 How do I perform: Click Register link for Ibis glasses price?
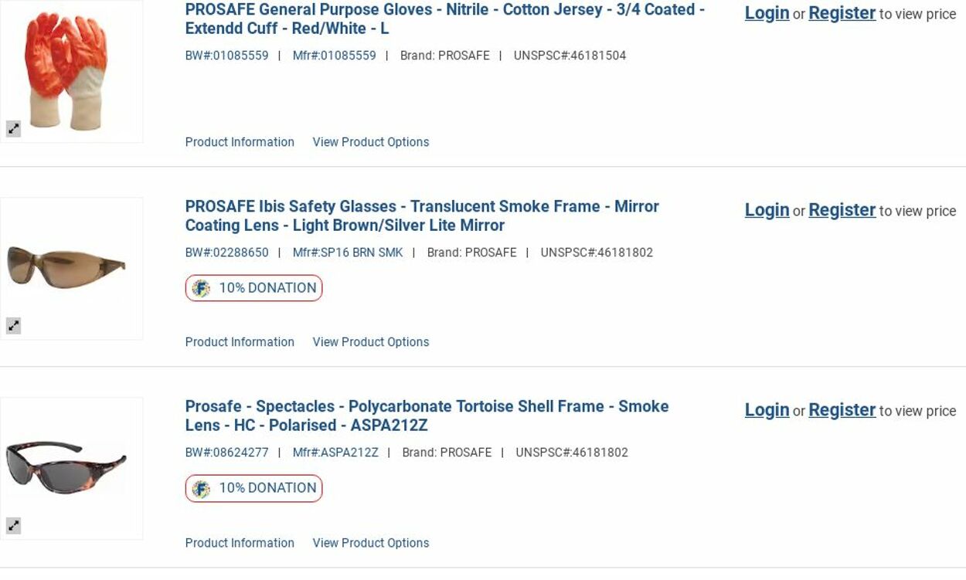[842, 210]
